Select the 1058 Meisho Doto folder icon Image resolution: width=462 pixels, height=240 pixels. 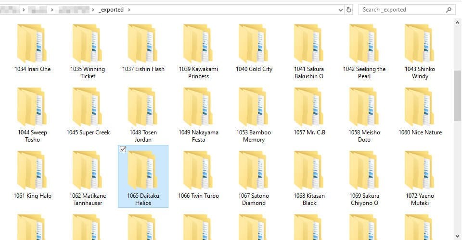(364, 107)
